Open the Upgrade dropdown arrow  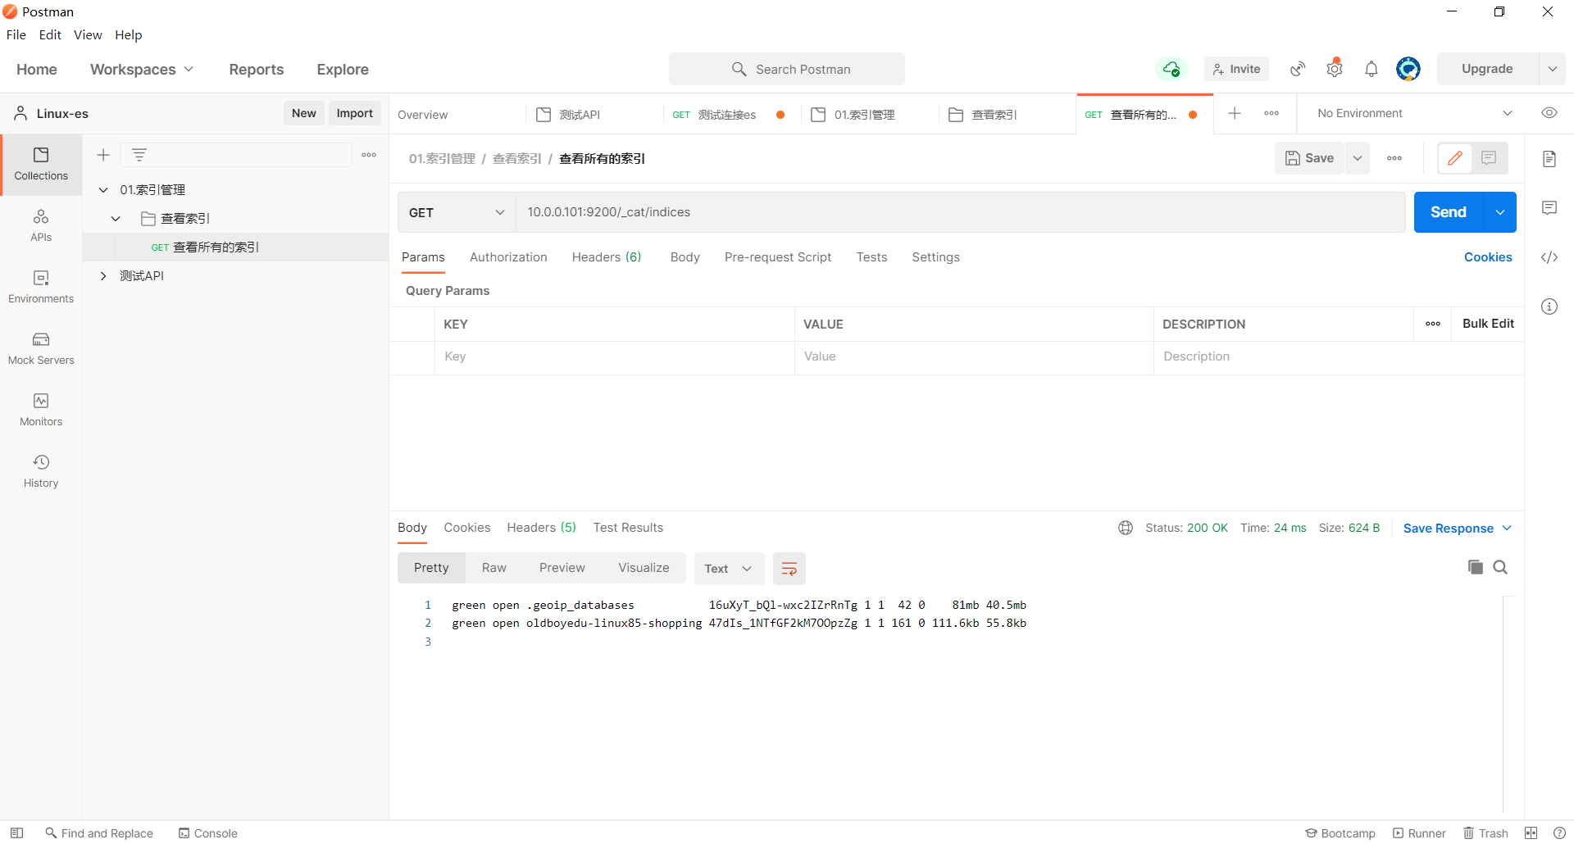click(x=1553, y=69)
